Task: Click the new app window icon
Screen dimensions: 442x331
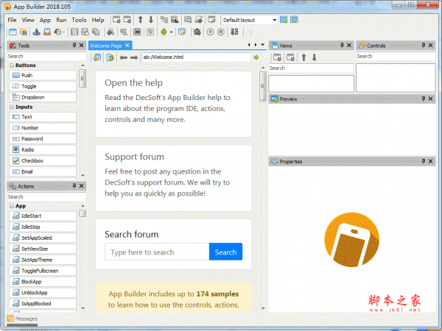Action: tap(13, 32)
